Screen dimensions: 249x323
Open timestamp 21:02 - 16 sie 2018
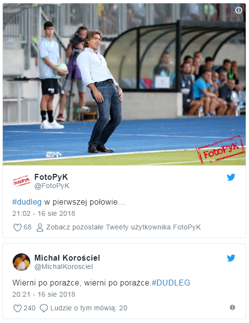click(44, 213)
